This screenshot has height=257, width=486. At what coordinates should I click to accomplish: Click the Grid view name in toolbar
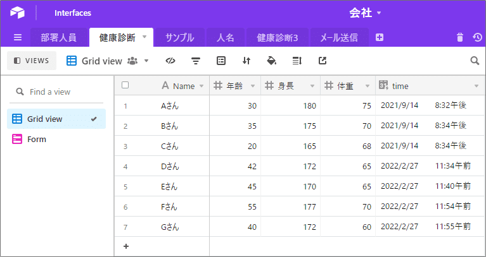click(101, 61)
